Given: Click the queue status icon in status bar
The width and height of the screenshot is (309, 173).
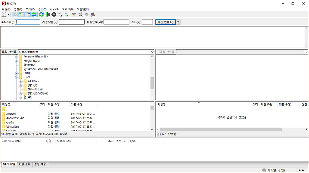Looking at the screenshot, I should [x=264, y=170].
